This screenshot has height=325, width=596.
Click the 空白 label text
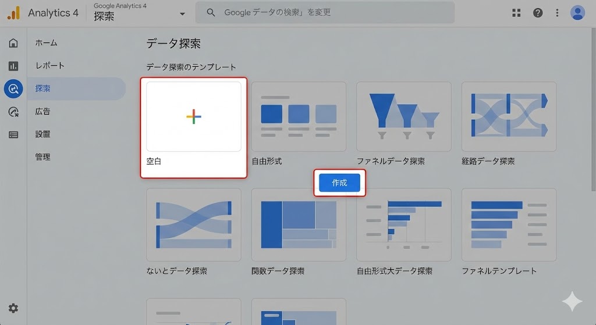coord(154,162)
